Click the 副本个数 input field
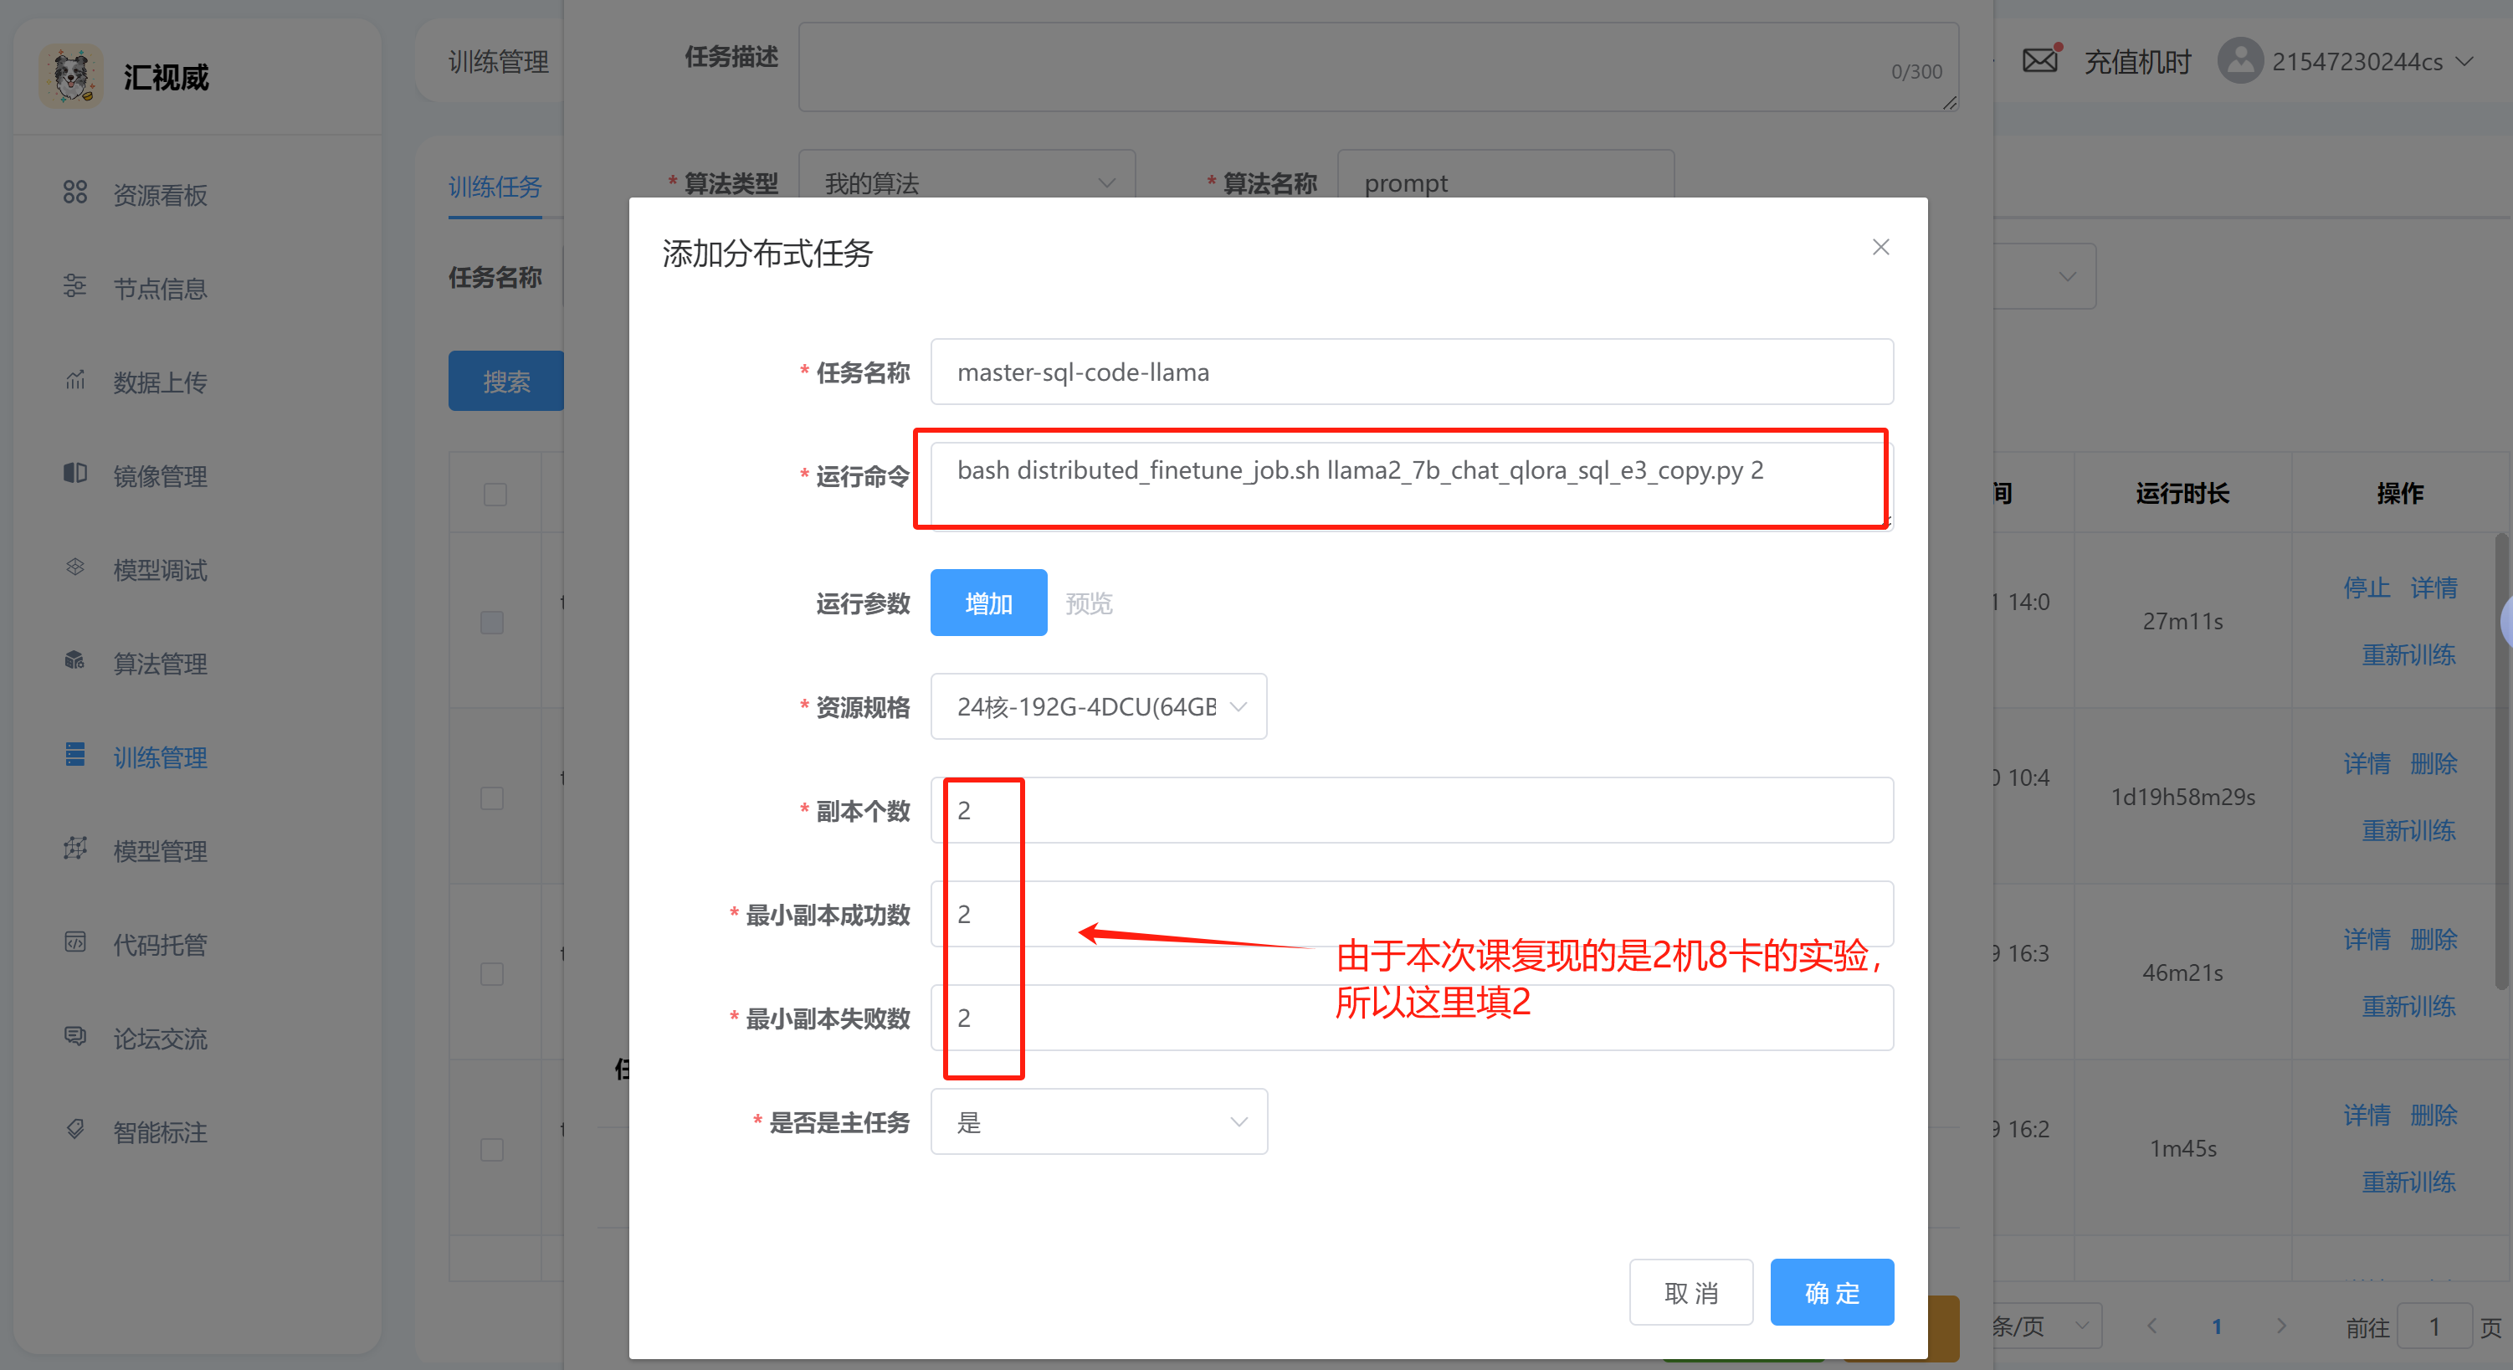 click(x=1412, y=810)
